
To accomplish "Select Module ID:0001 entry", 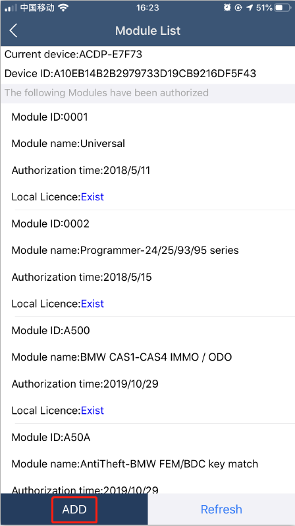I will (x=49, y=117).
